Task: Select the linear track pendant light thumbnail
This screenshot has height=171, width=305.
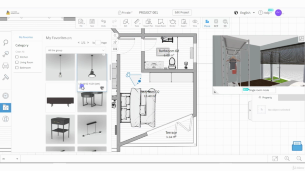Action: 92,129
